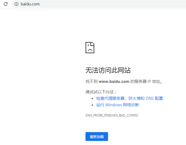Click the blue 重新加载 reload button

(97, 137)
